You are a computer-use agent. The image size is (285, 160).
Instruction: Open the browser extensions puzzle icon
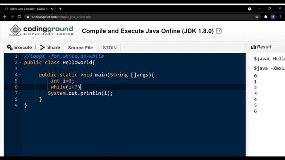coord(266,17)
